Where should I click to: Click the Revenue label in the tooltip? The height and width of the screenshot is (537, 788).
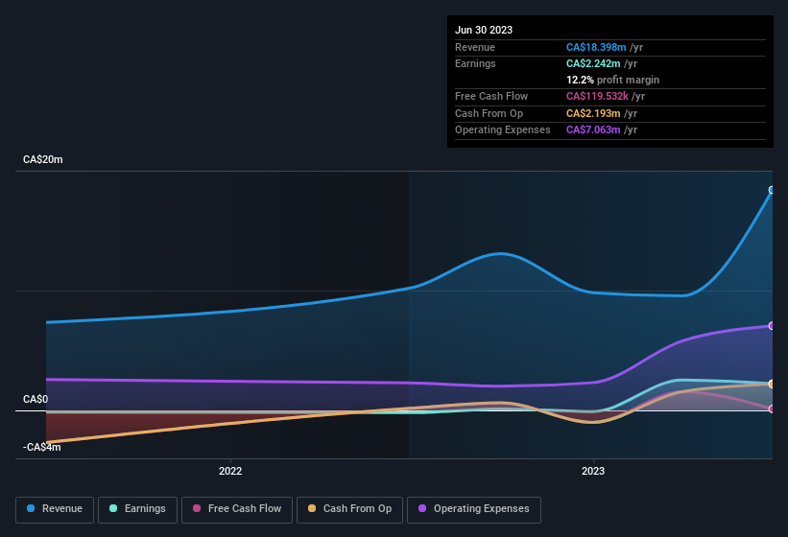[x=475, y=47]
